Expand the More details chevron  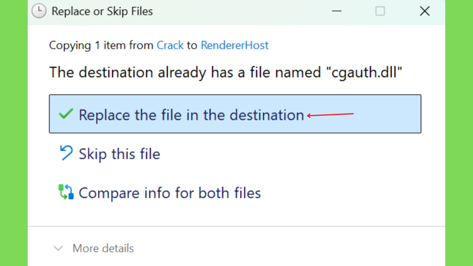58,248
